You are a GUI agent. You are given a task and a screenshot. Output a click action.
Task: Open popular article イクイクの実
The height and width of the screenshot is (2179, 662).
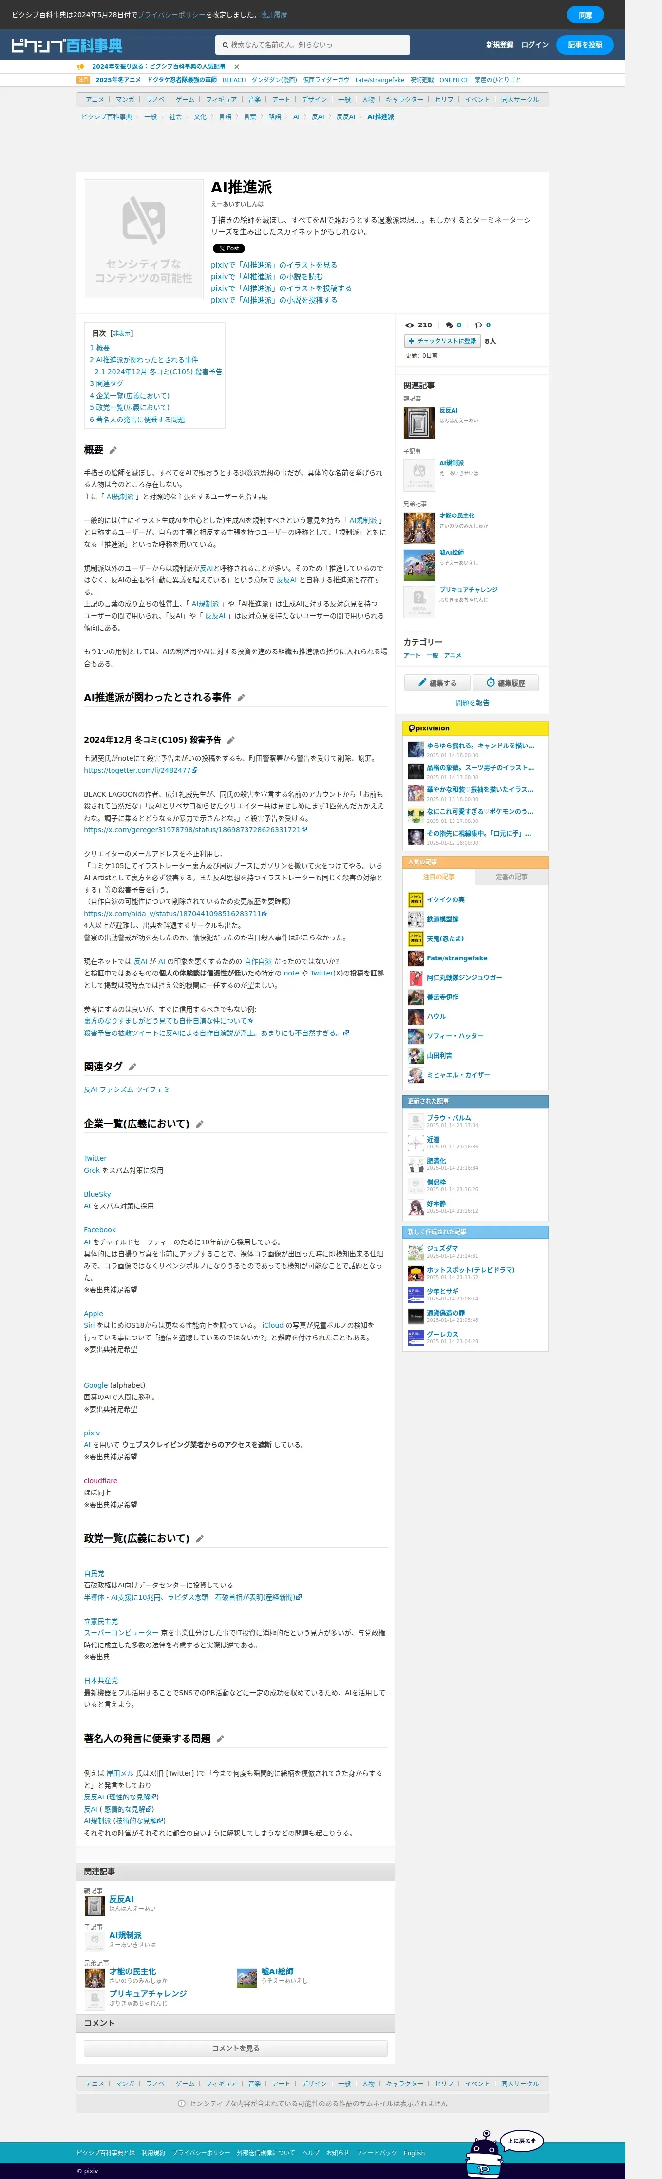point(445,900)
